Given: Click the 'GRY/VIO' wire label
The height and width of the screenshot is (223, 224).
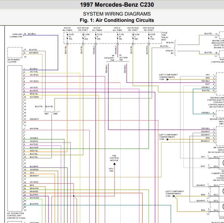Looking at the screenshot, I should (x=34, y=88).
